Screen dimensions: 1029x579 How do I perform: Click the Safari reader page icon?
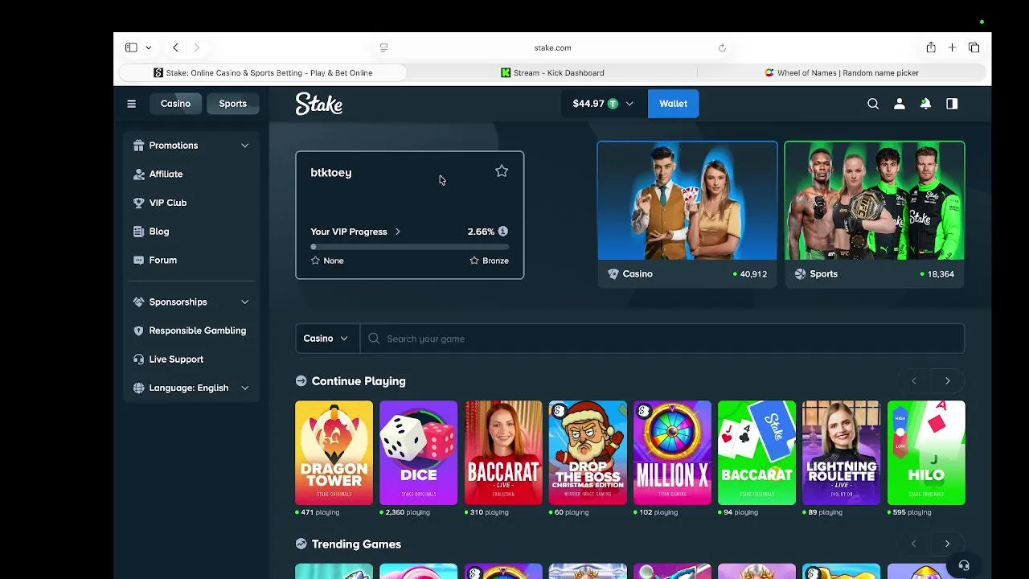tap(383, 47)
